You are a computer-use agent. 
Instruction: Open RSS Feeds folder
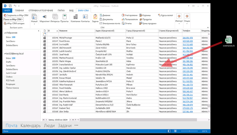pos(10,81)
